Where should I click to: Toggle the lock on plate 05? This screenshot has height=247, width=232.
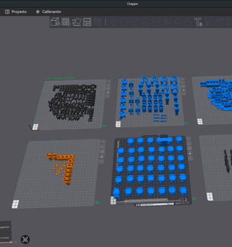pos(190,153)
